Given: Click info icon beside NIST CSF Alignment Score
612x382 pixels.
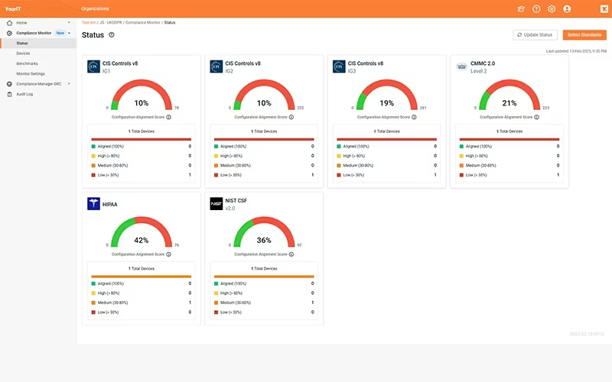Looking at the screenshot, I should coord(291,254).
